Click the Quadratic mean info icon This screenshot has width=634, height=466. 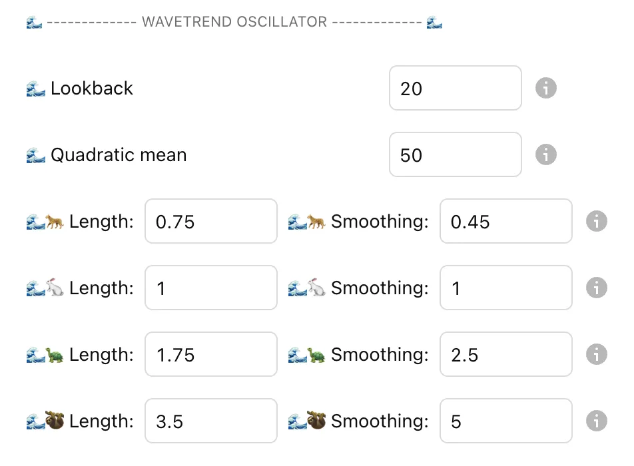545,154
